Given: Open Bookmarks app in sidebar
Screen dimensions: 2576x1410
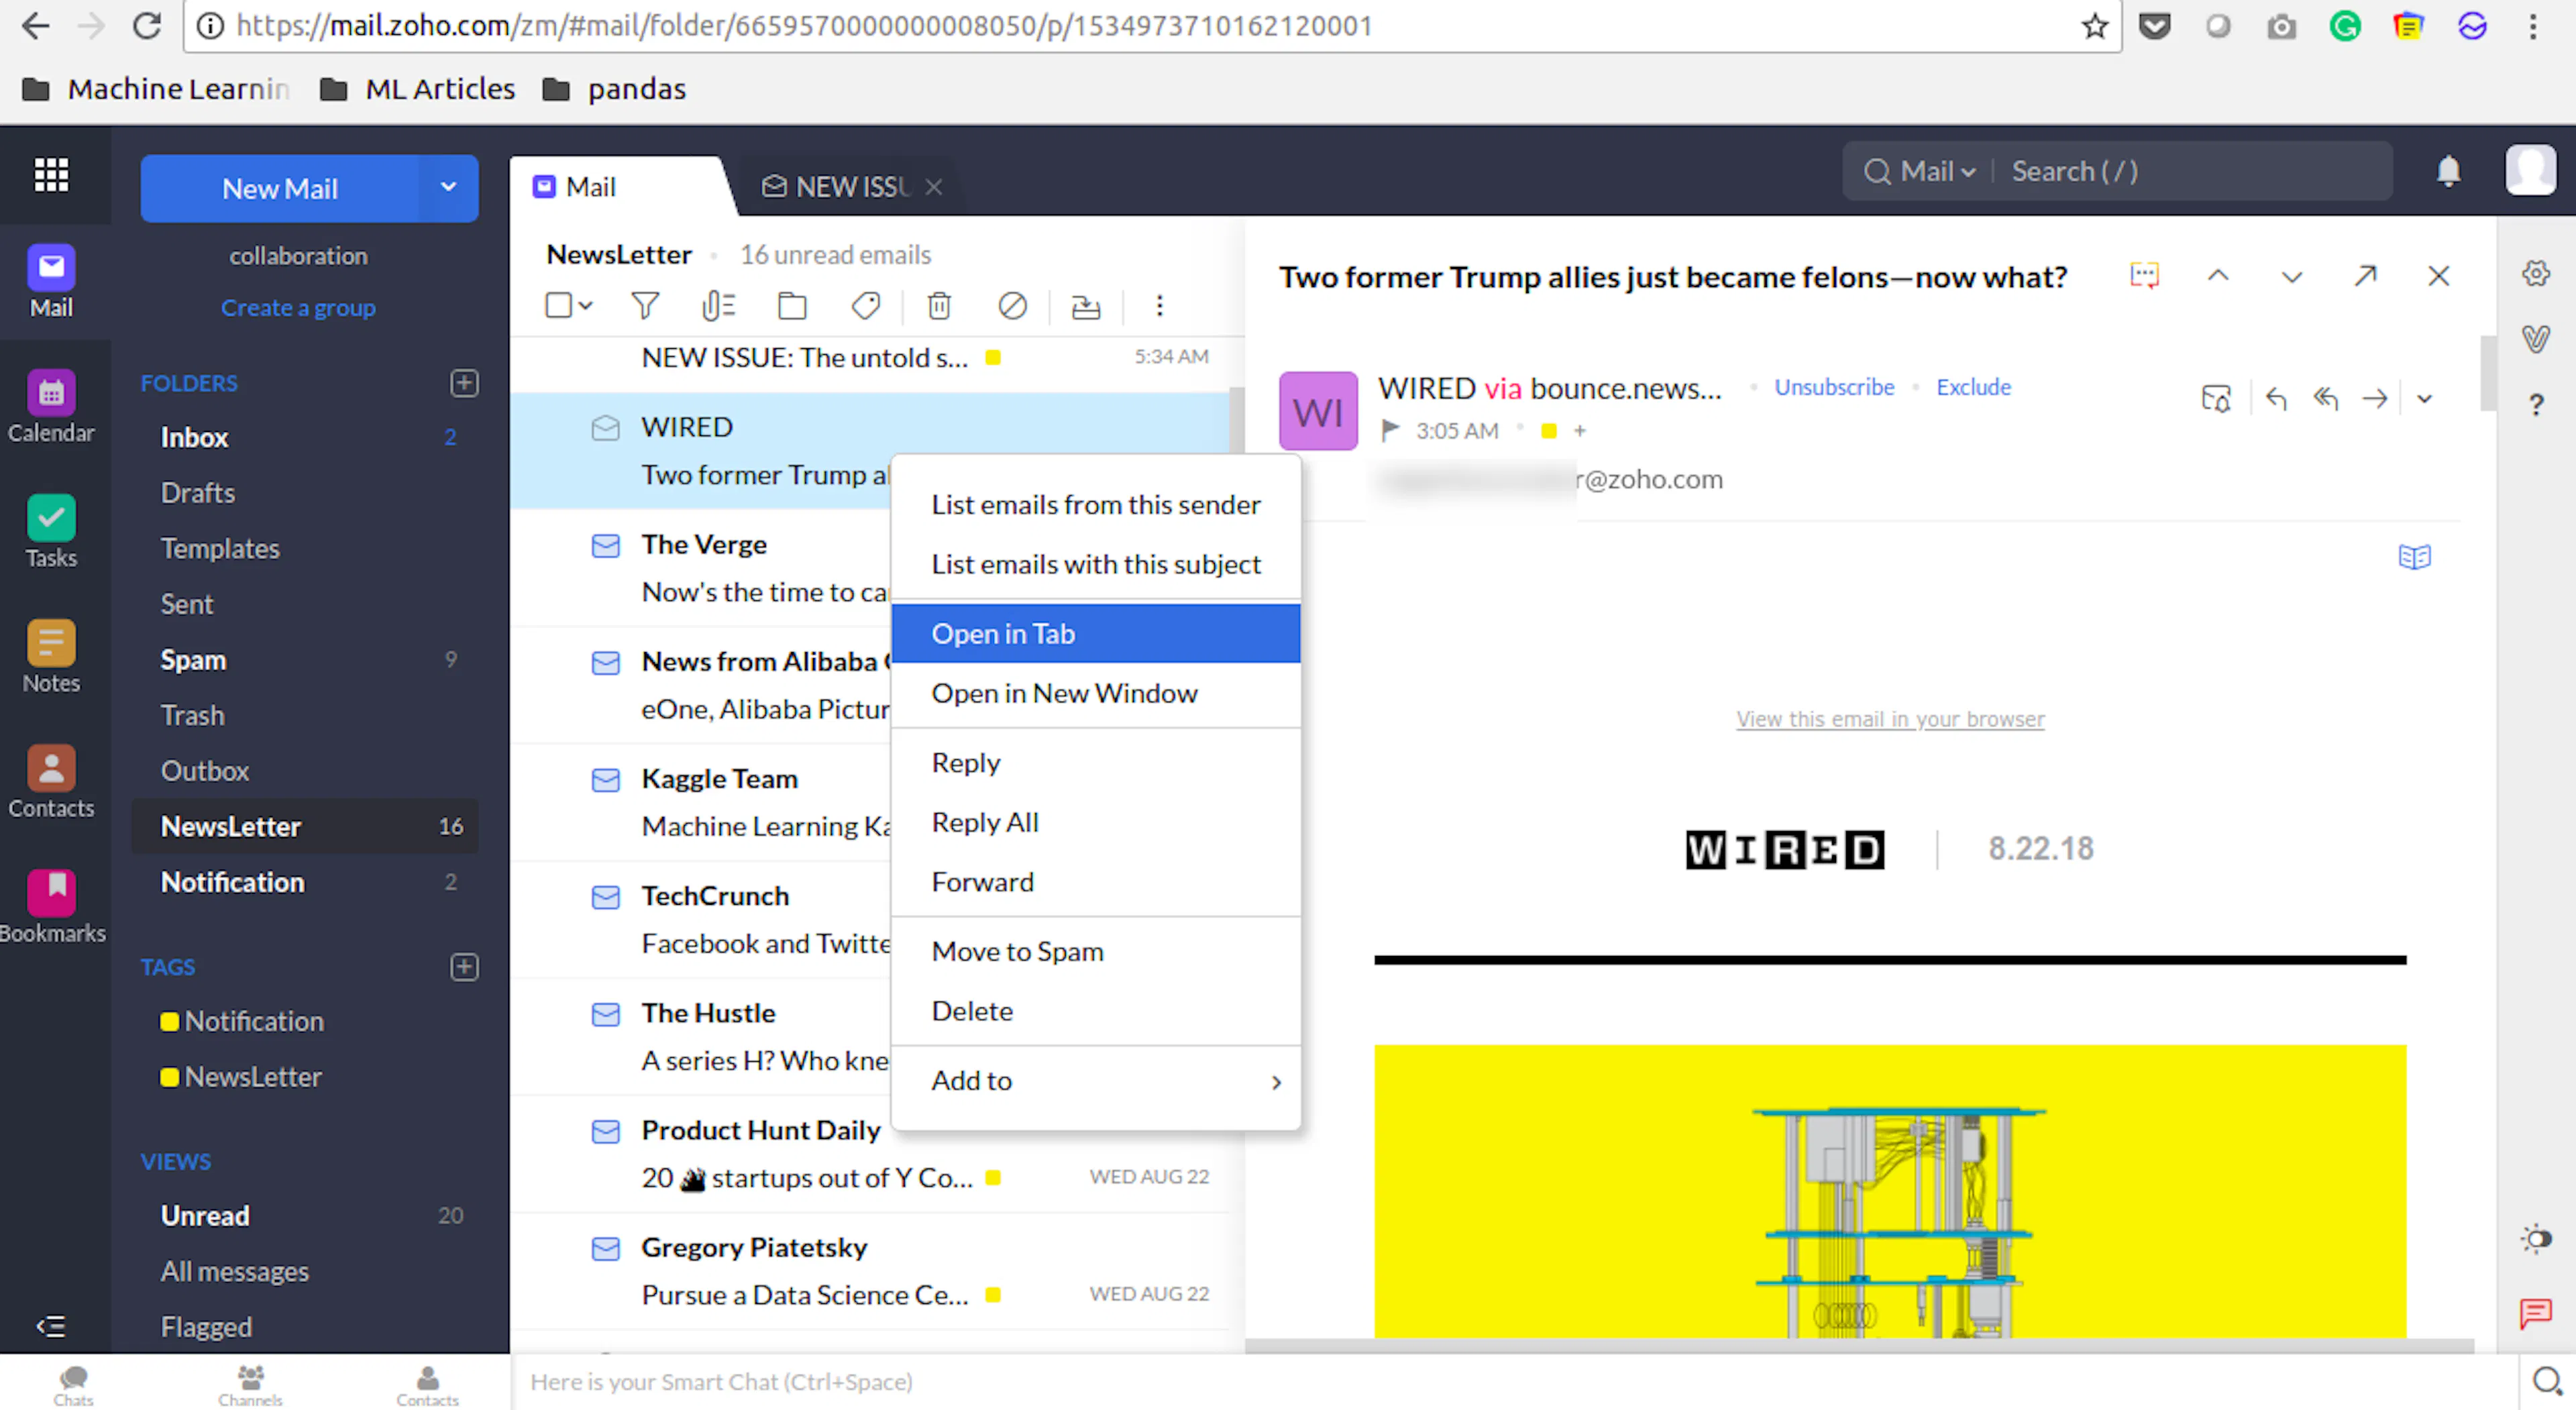Looking at the screenshot, I should [x=51, y=906].
